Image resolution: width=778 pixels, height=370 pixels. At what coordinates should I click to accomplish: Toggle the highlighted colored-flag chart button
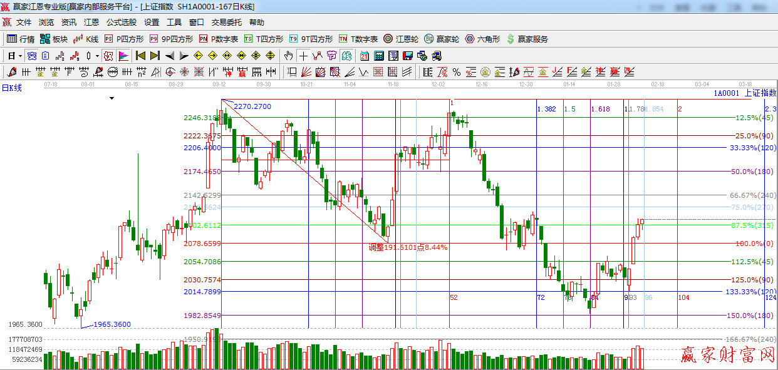tap(123, 56)
